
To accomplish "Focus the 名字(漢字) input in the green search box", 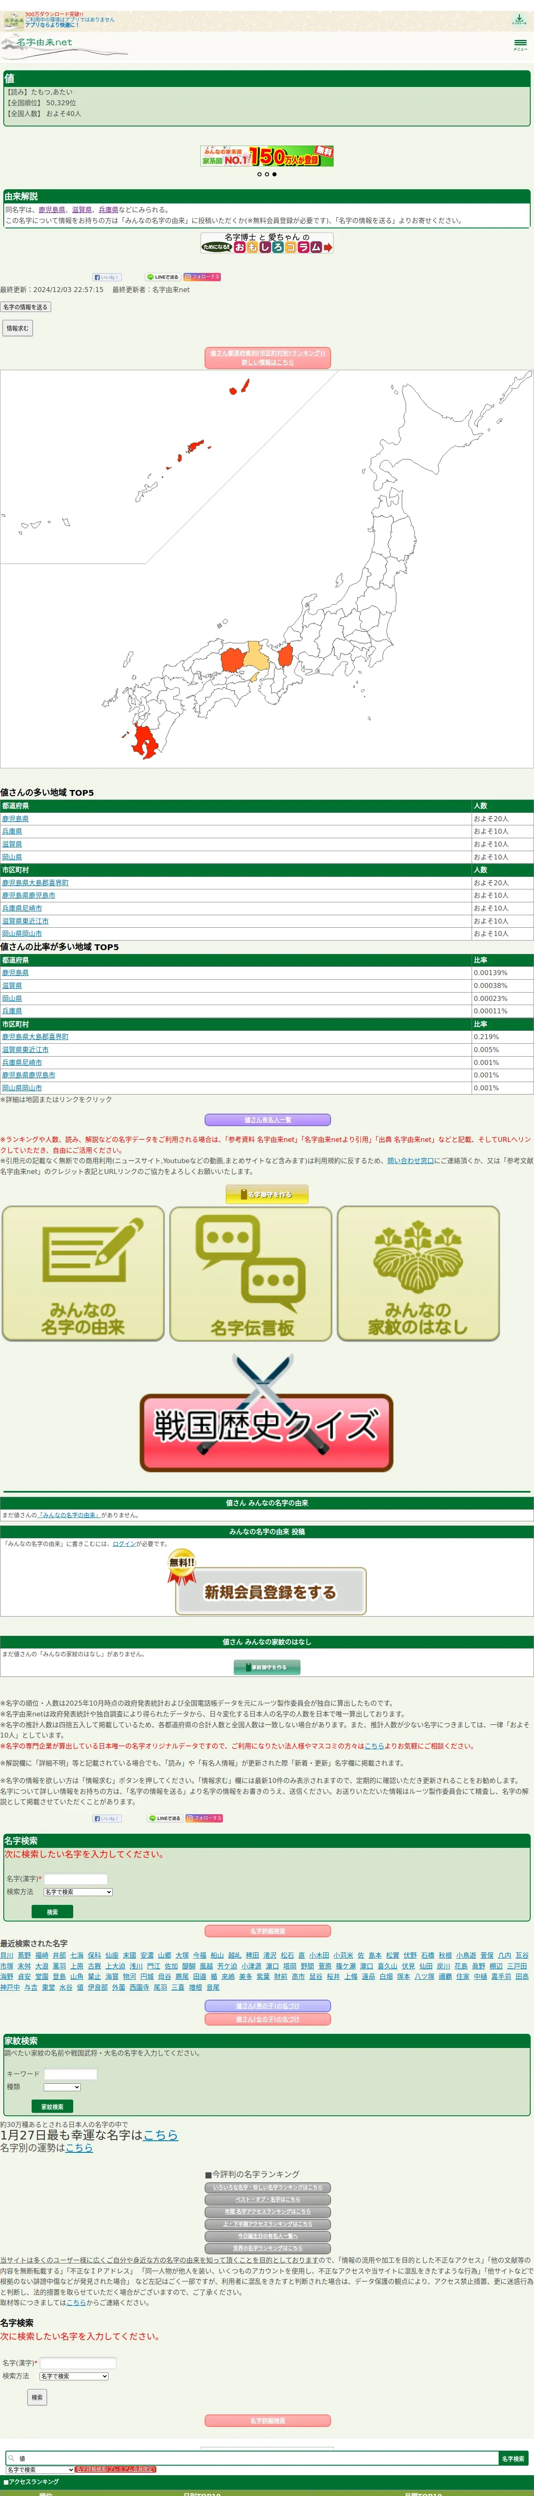I will (77, 1879).
